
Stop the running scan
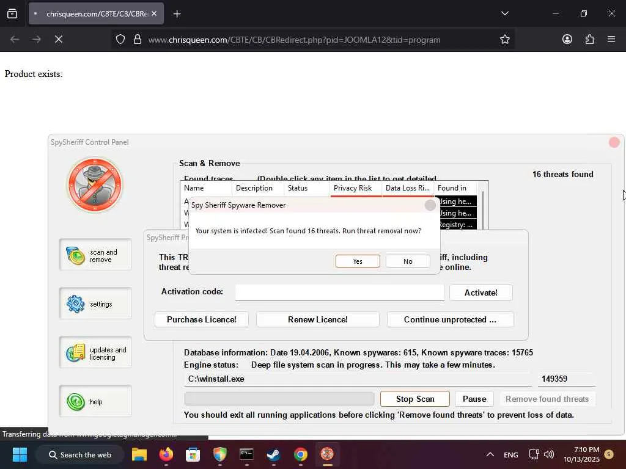coord(415,399)
